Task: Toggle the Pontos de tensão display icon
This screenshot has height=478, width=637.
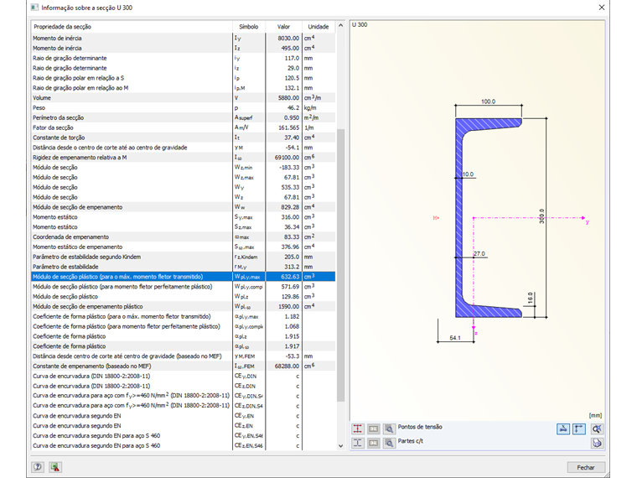Action: (x=358, y=429)
